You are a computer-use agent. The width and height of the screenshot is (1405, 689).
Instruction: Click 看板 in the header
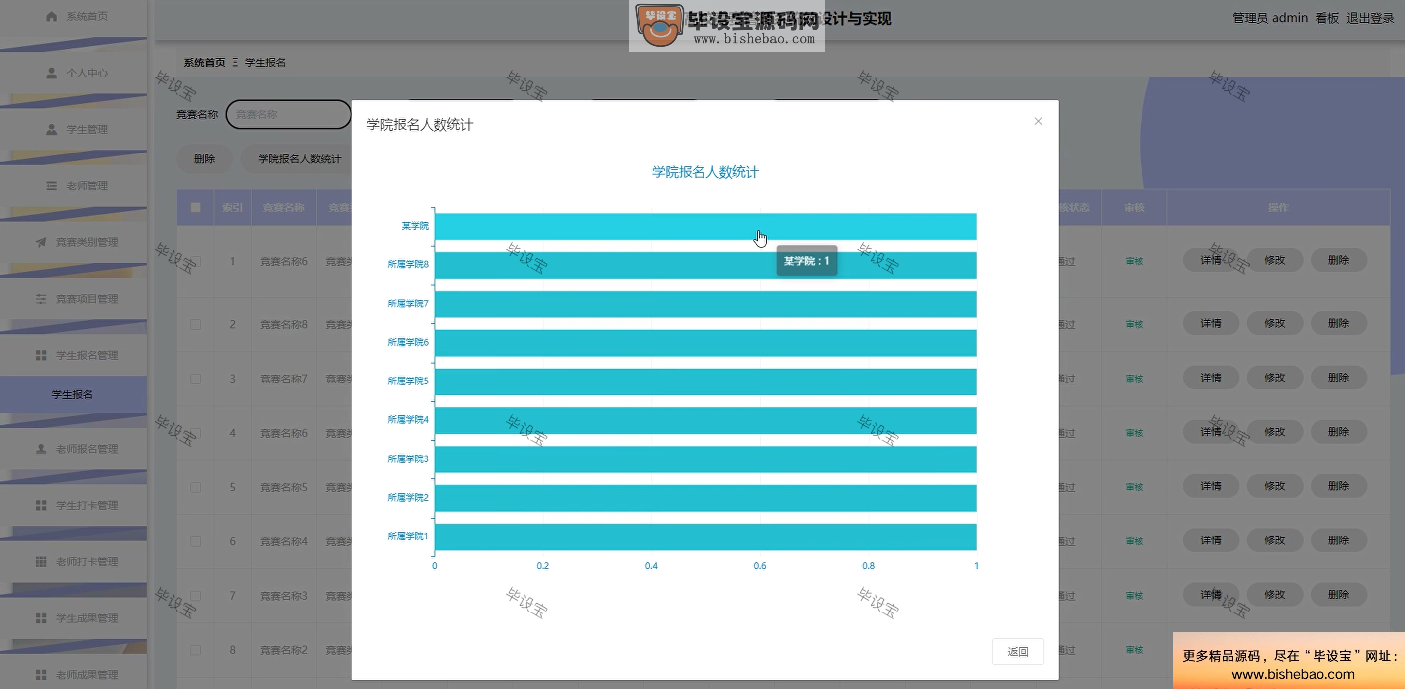coord(1327,18)
